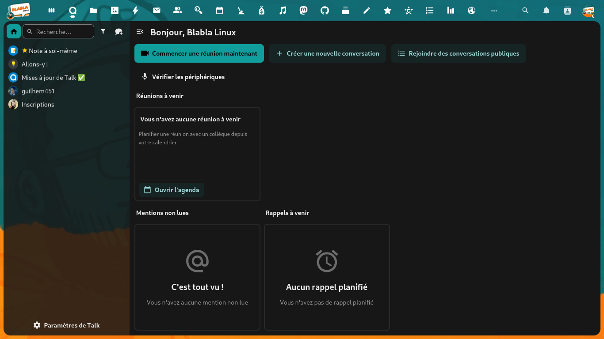
Task: Open the Music note app icon
Action: point(283,11)
